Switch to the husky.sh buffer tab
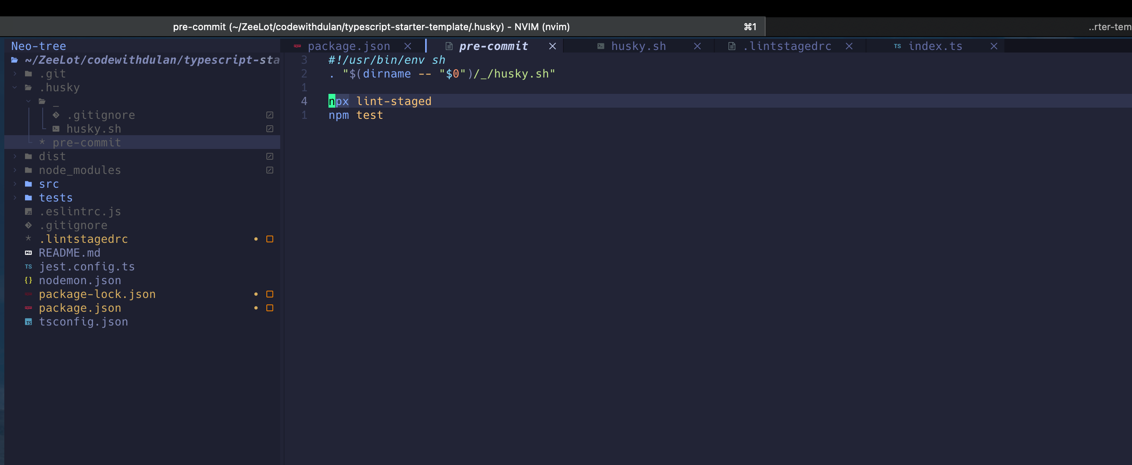The image size is (1132, 465). tap(638, 46)
